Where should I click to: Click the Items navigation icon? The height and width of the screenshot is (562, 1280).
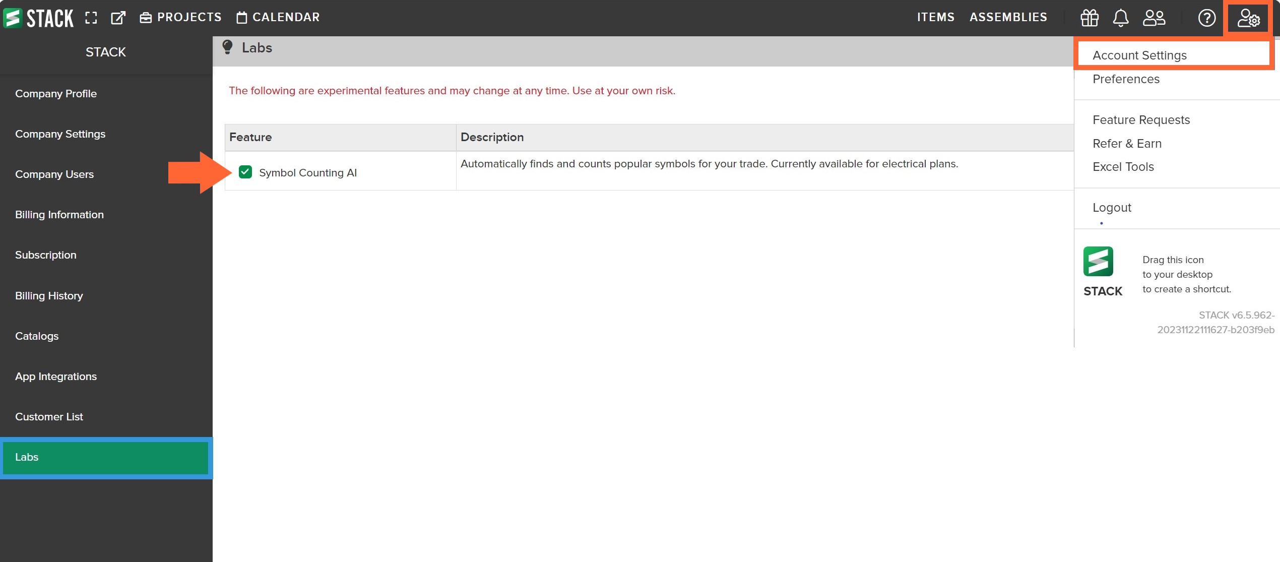pos(936,16)
